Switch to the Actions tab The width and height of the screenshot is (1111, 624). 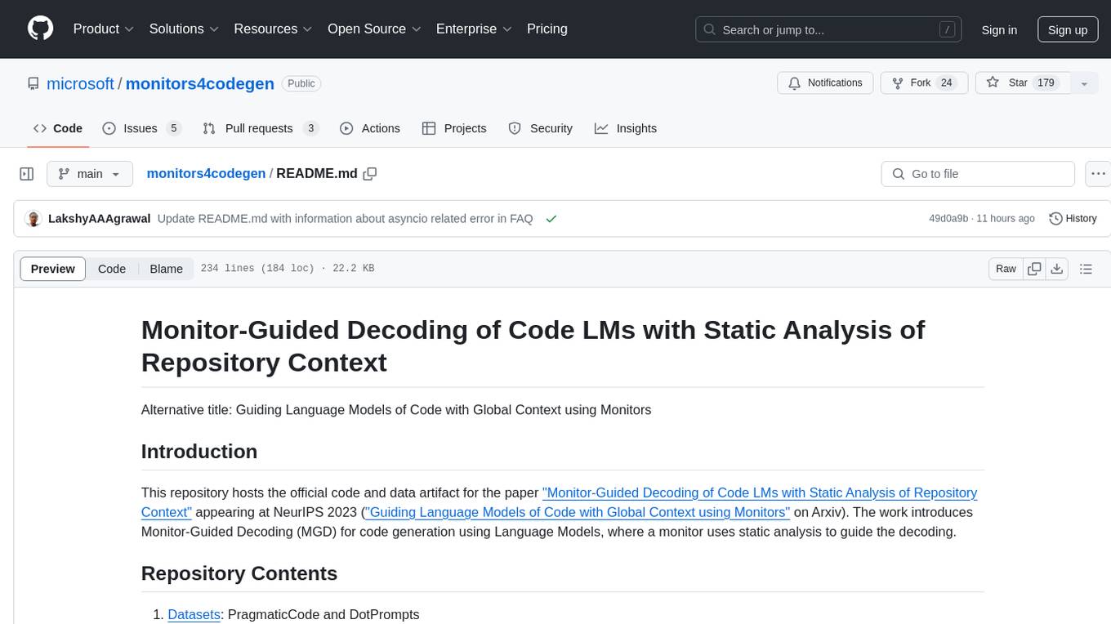(370, 128)
